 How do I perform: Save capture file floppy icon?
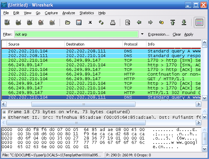pyautogui.click(x=79, y=22)
